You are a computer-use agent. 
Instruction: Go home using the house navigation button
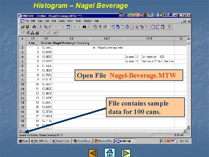tap(109, 152)
